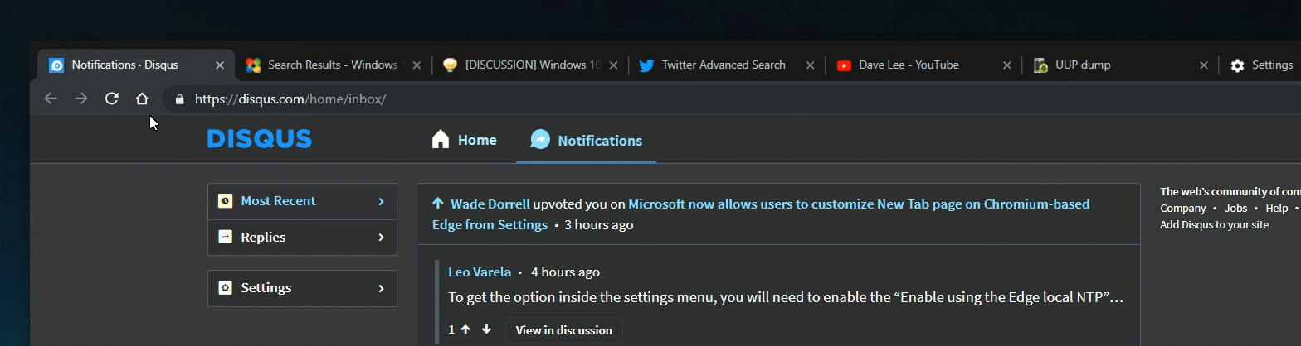Reload the Disqus page
The height and width of the screenshot is (346, 1301).
click(x=111, y=99)
